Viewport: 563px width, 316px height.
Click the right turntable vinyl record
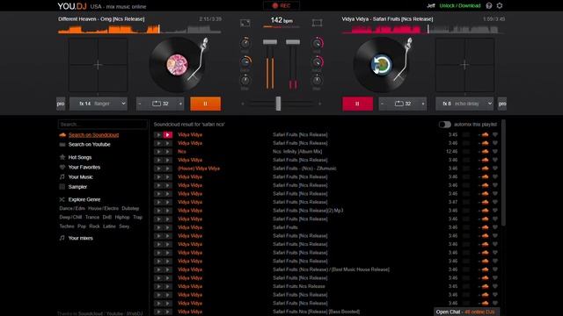[x=381, y=65]
